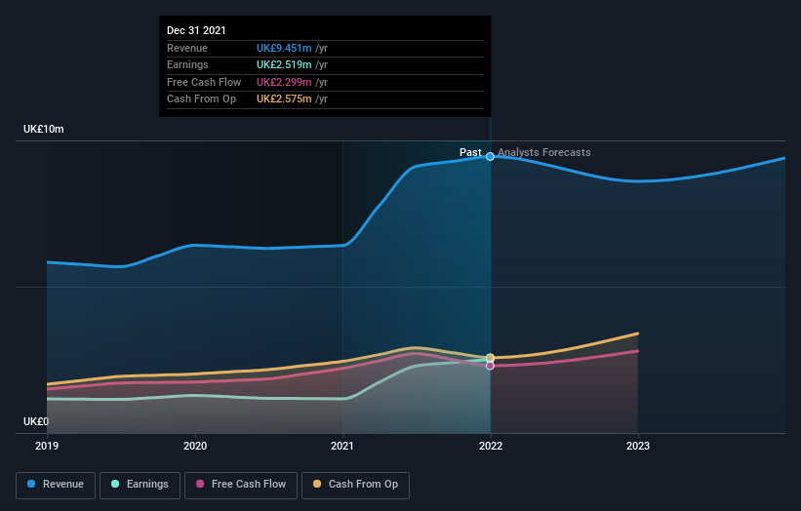Click the UK£2.575m cash from op value
801x511 pixels.
[284, 99]
